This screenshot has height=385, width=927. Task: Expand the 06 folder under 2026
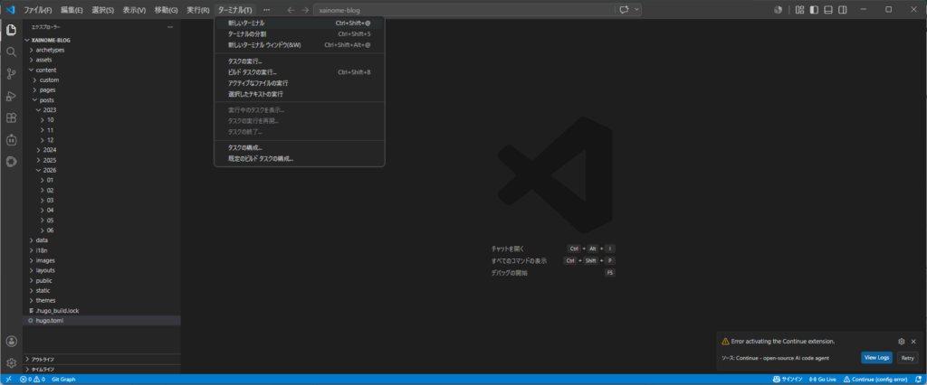(101, 230)
